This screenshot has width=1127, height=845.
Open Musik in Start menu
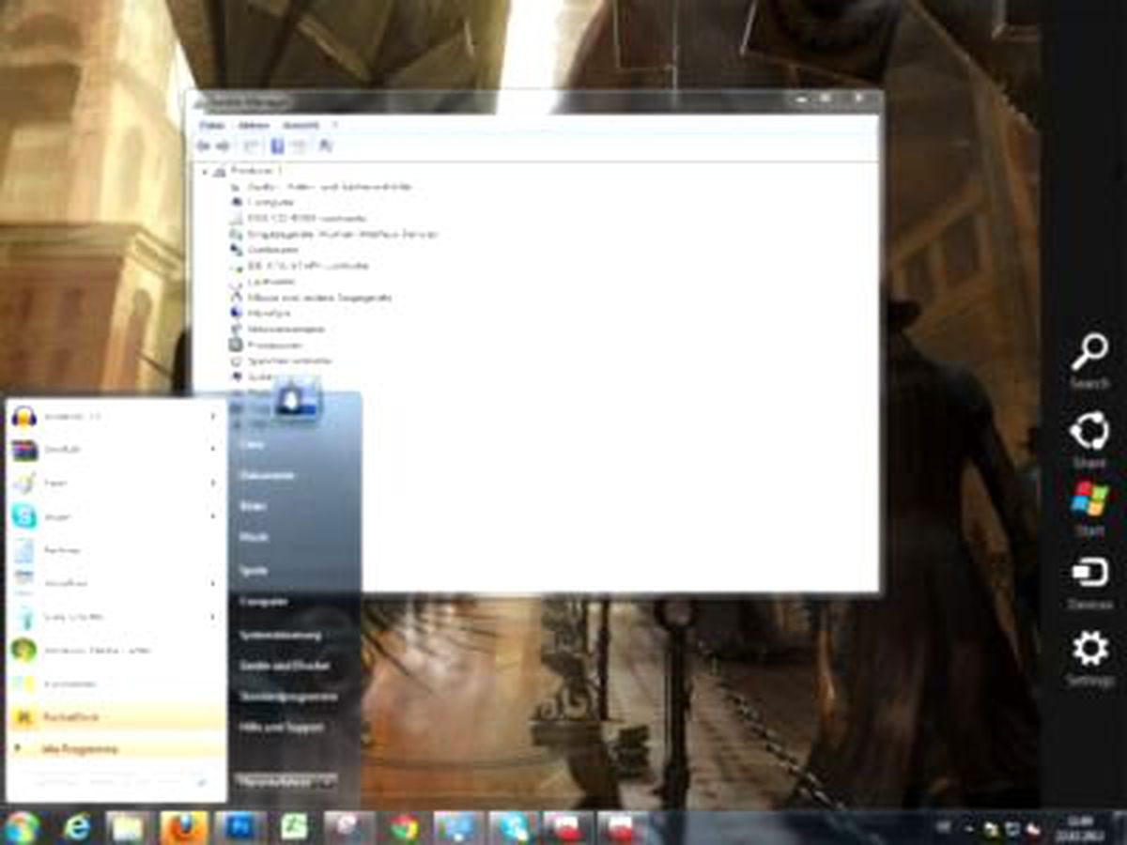[254, 537]
